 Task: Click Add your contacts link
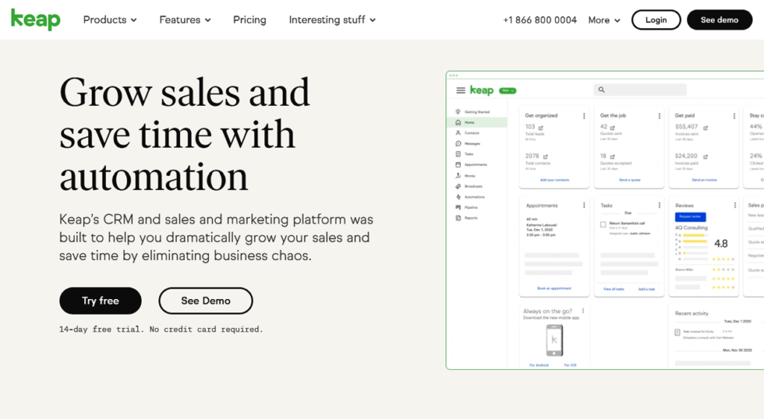554,180
